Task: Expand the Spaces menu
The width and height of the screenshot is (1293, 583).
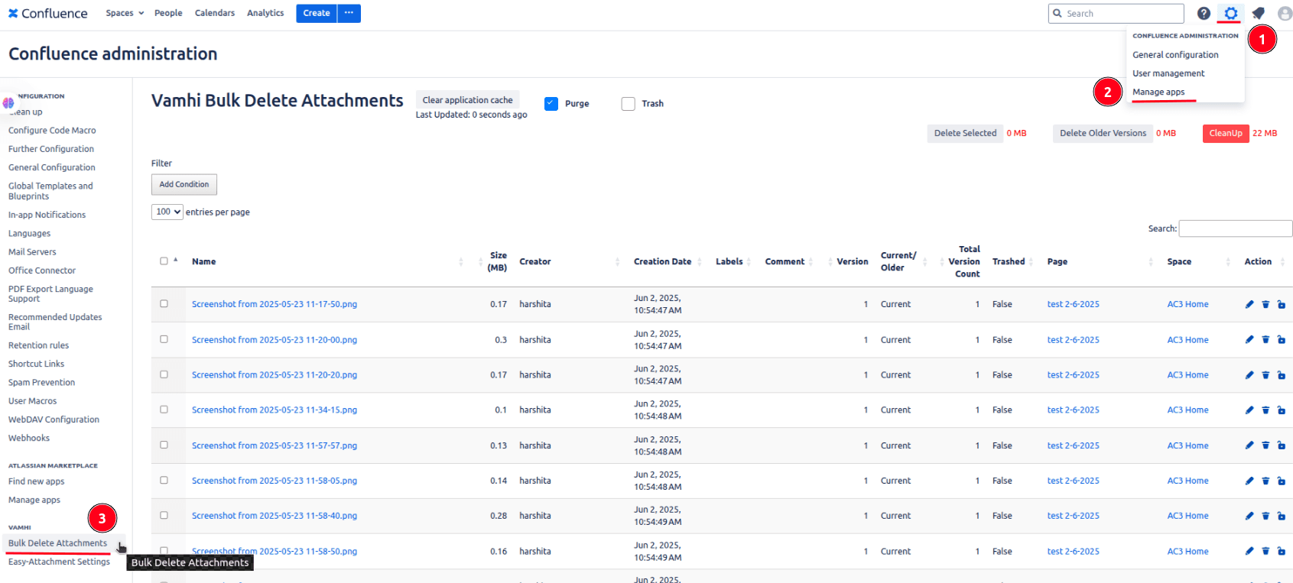Action: [x=125, y=13]
